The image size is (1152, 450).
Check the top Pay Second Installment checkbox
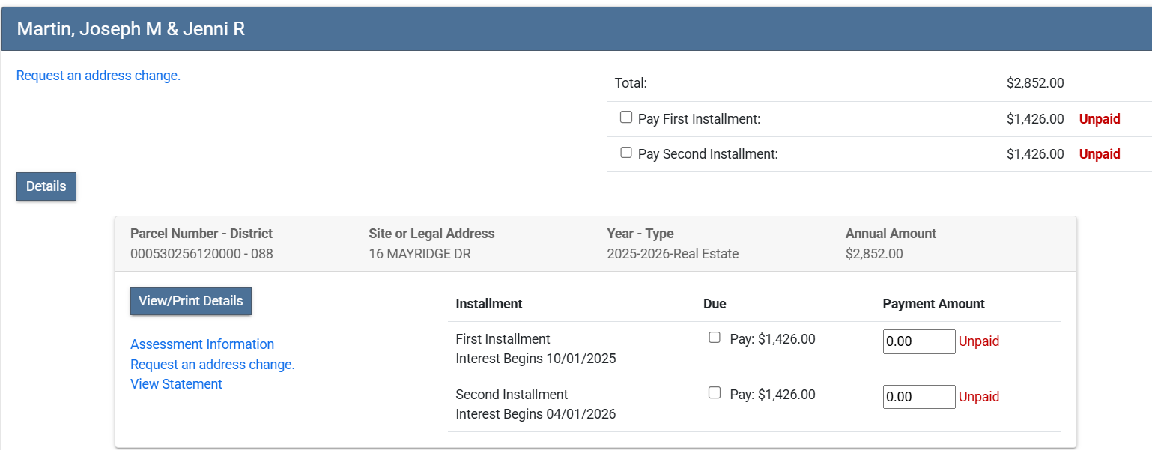coord(626,153)
